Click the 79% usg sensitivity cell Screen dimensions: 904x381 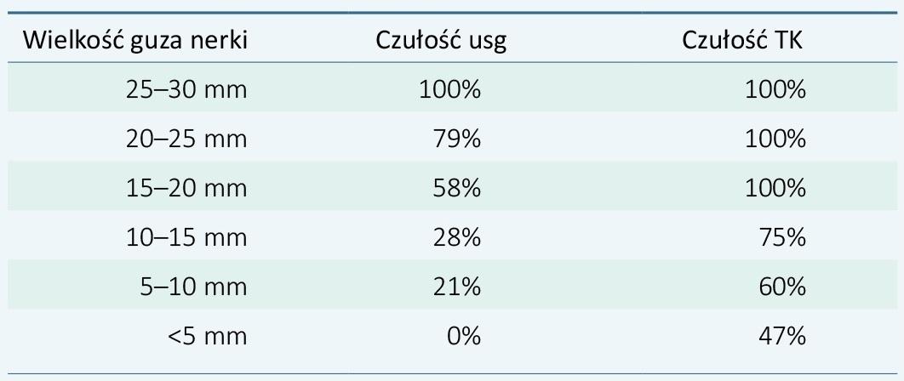tap(456, 139)
